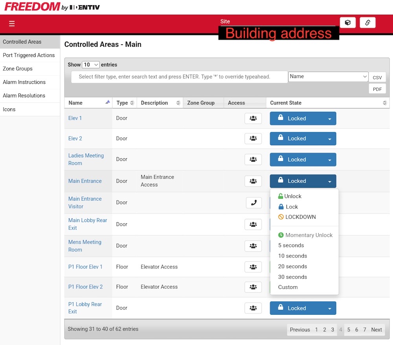Click the cube icon in the top toolbar
Image resolution: width=393 pixels, height=345 pixels.
click(x=348, y=22)
